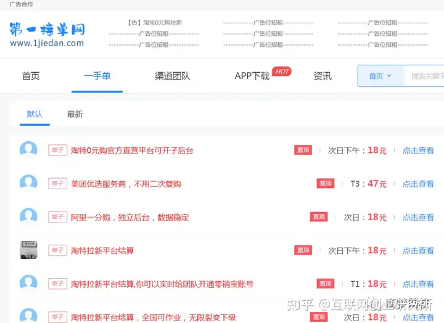Image resolution: width=444 pixels, height=323 pixels.
Task: Open listing 淘特0元购官方直营平台可开子后台
Action: pyautogui.click(x=132, y=150)
